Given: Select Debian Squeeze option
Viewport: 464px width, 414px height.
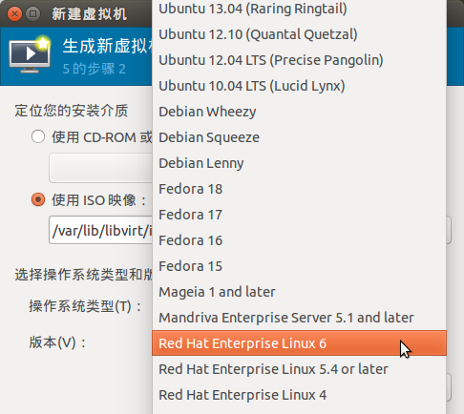Looking at the screenshot, I should 299,137.
